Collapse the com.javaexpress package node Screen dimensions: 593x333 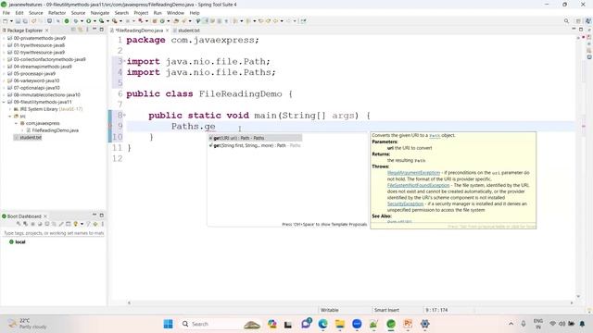(17, 123)
